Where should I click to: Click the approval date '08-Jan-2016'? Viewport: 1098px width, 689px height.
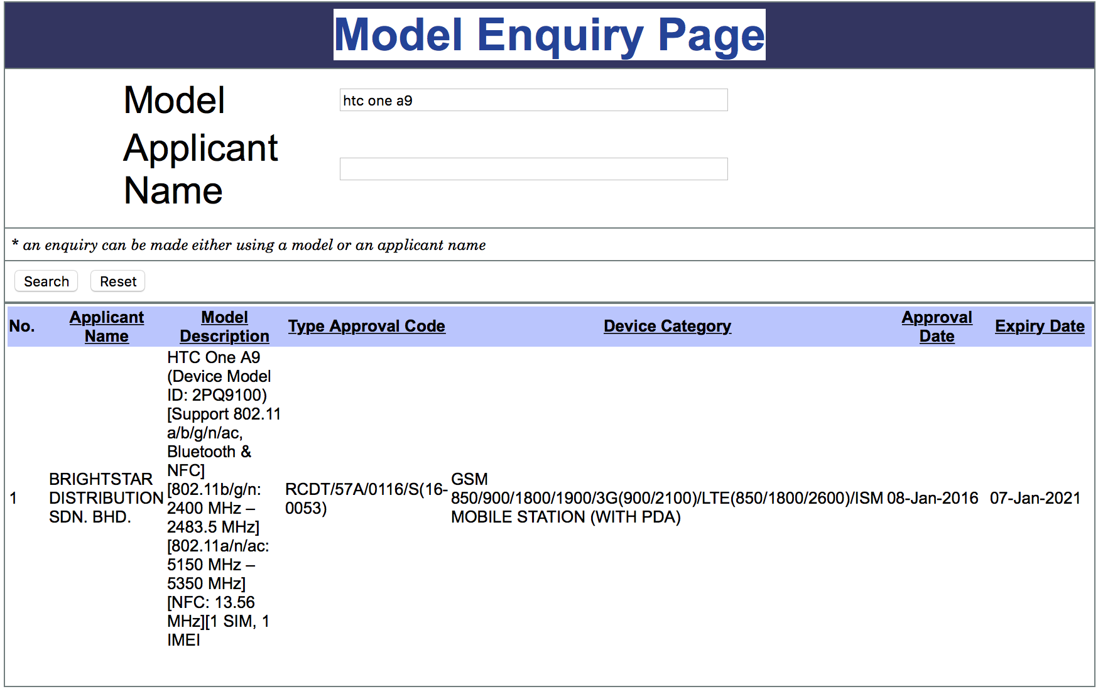click(x=933, y=498)
